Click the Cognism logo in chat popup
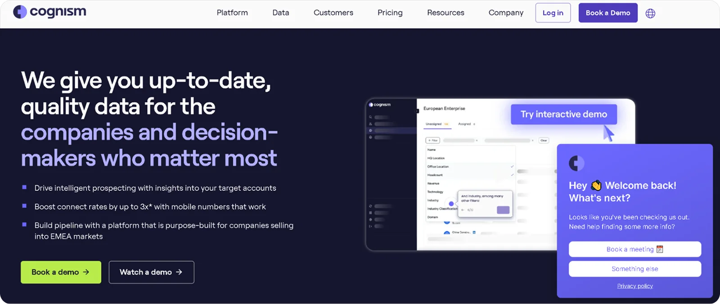720x304 pixels. (x=576, y=163)
